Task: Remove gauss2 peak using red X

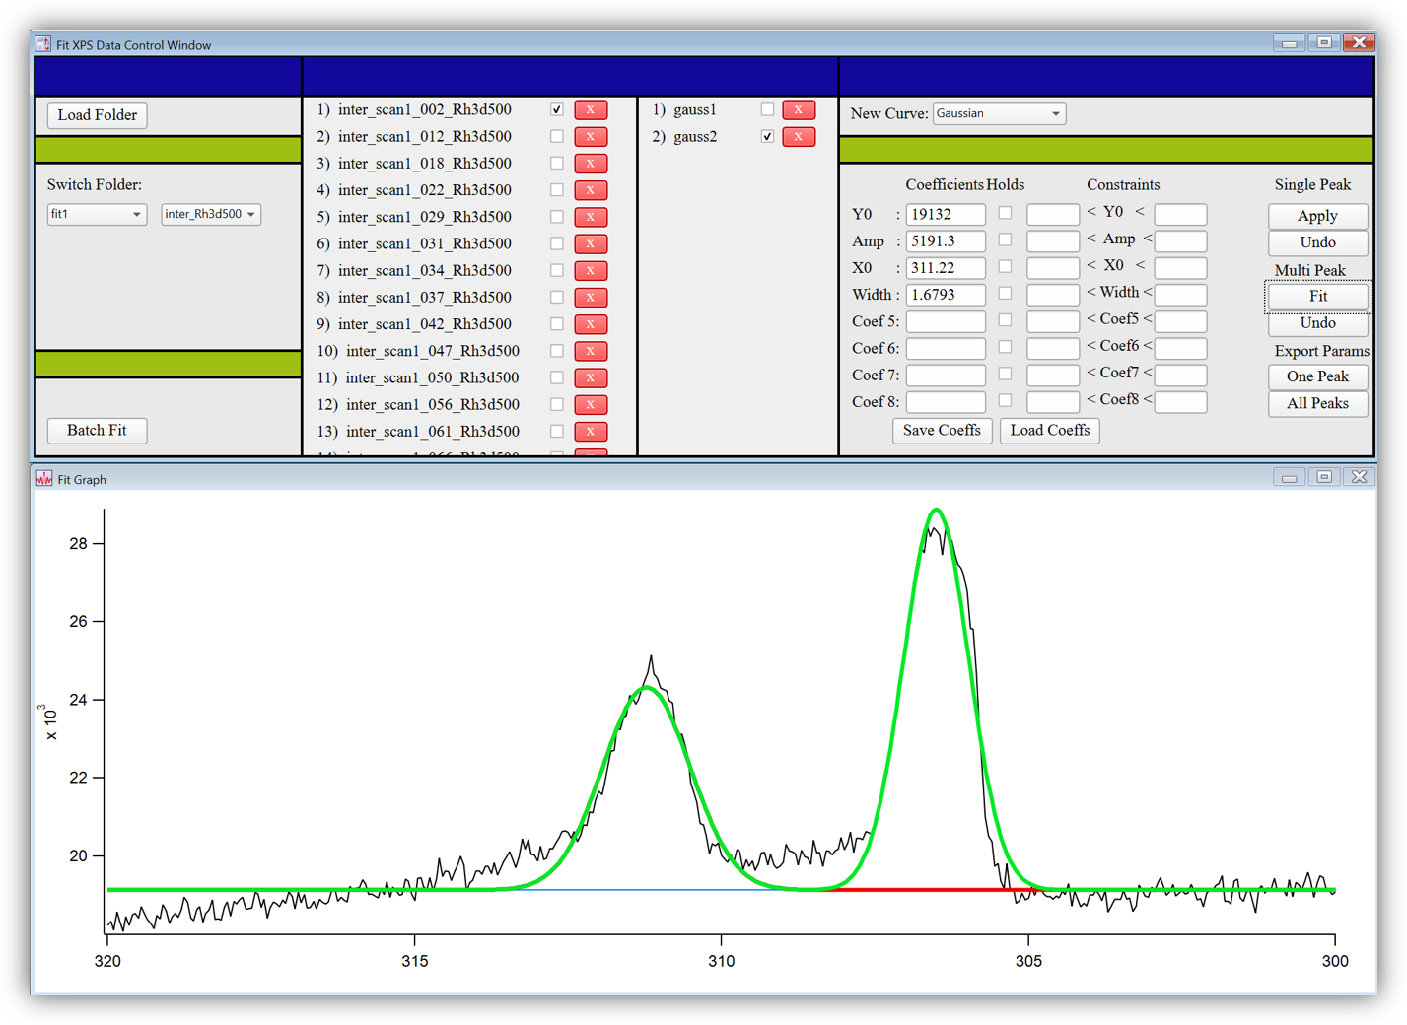Action: tap(798, 136)
